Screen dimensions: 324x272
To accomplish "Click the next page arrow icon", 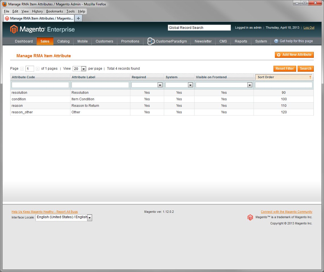I will coord(37,69).
